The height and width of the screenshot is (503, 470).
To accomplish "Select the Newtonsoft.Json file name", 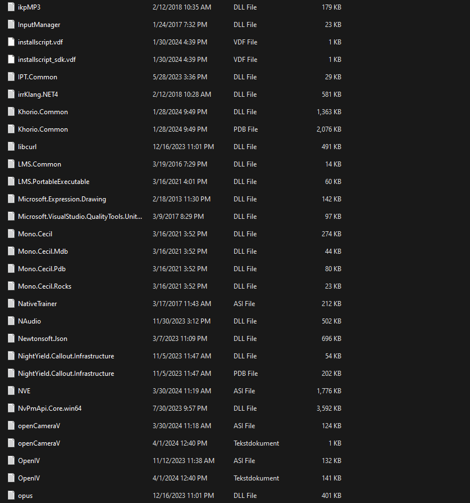I will point(43,339).
